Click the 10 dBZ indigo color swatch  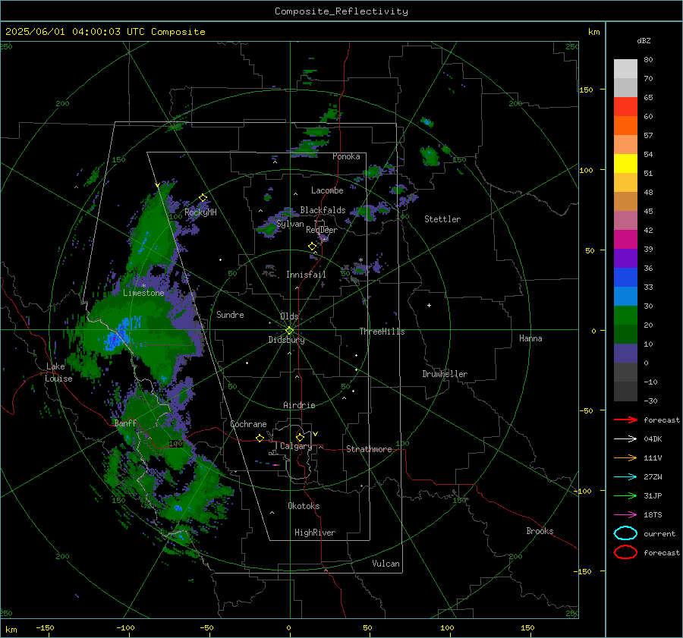click(x=625, y=353)
